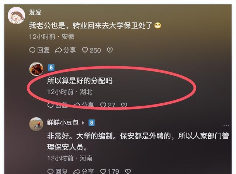Like the 所以算是好的分配吗 comment with 27 likes
Viewport: 236px width, 174px height.
click(x=108, y=105)
